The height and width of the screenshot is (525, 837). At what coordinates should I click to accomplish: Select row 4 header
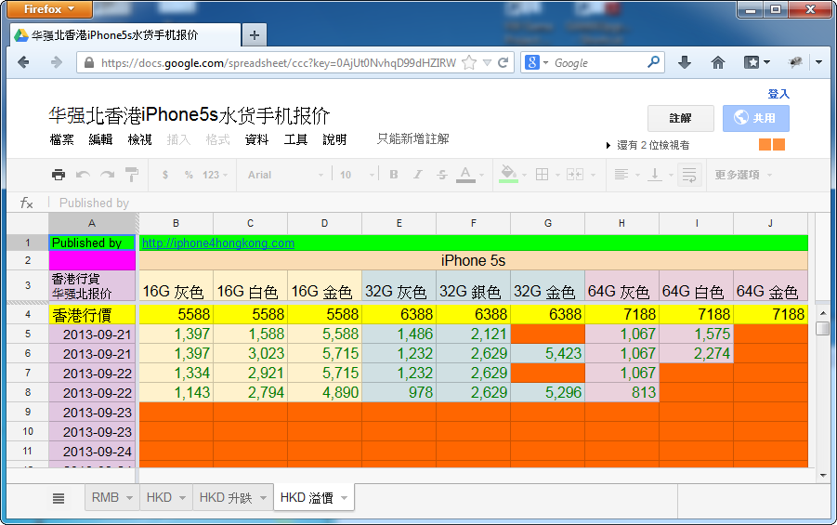point(28,315)
